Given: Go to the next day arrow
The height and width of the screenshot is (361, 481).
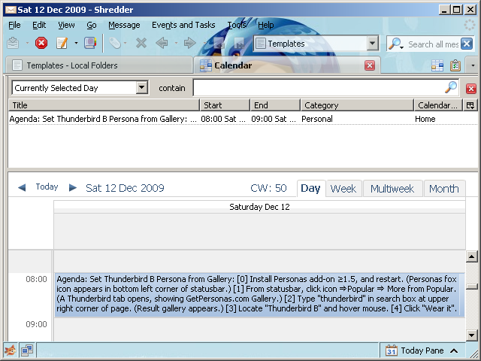Looking at the screenshot, I should pyautogui.click(x=73, y=187).
